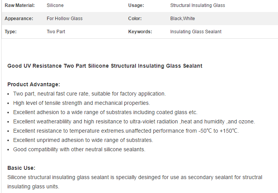The height and width of the screenshot is (193, 278).
Task: Select the For Hollow Glass value
Action: (64, 19)
